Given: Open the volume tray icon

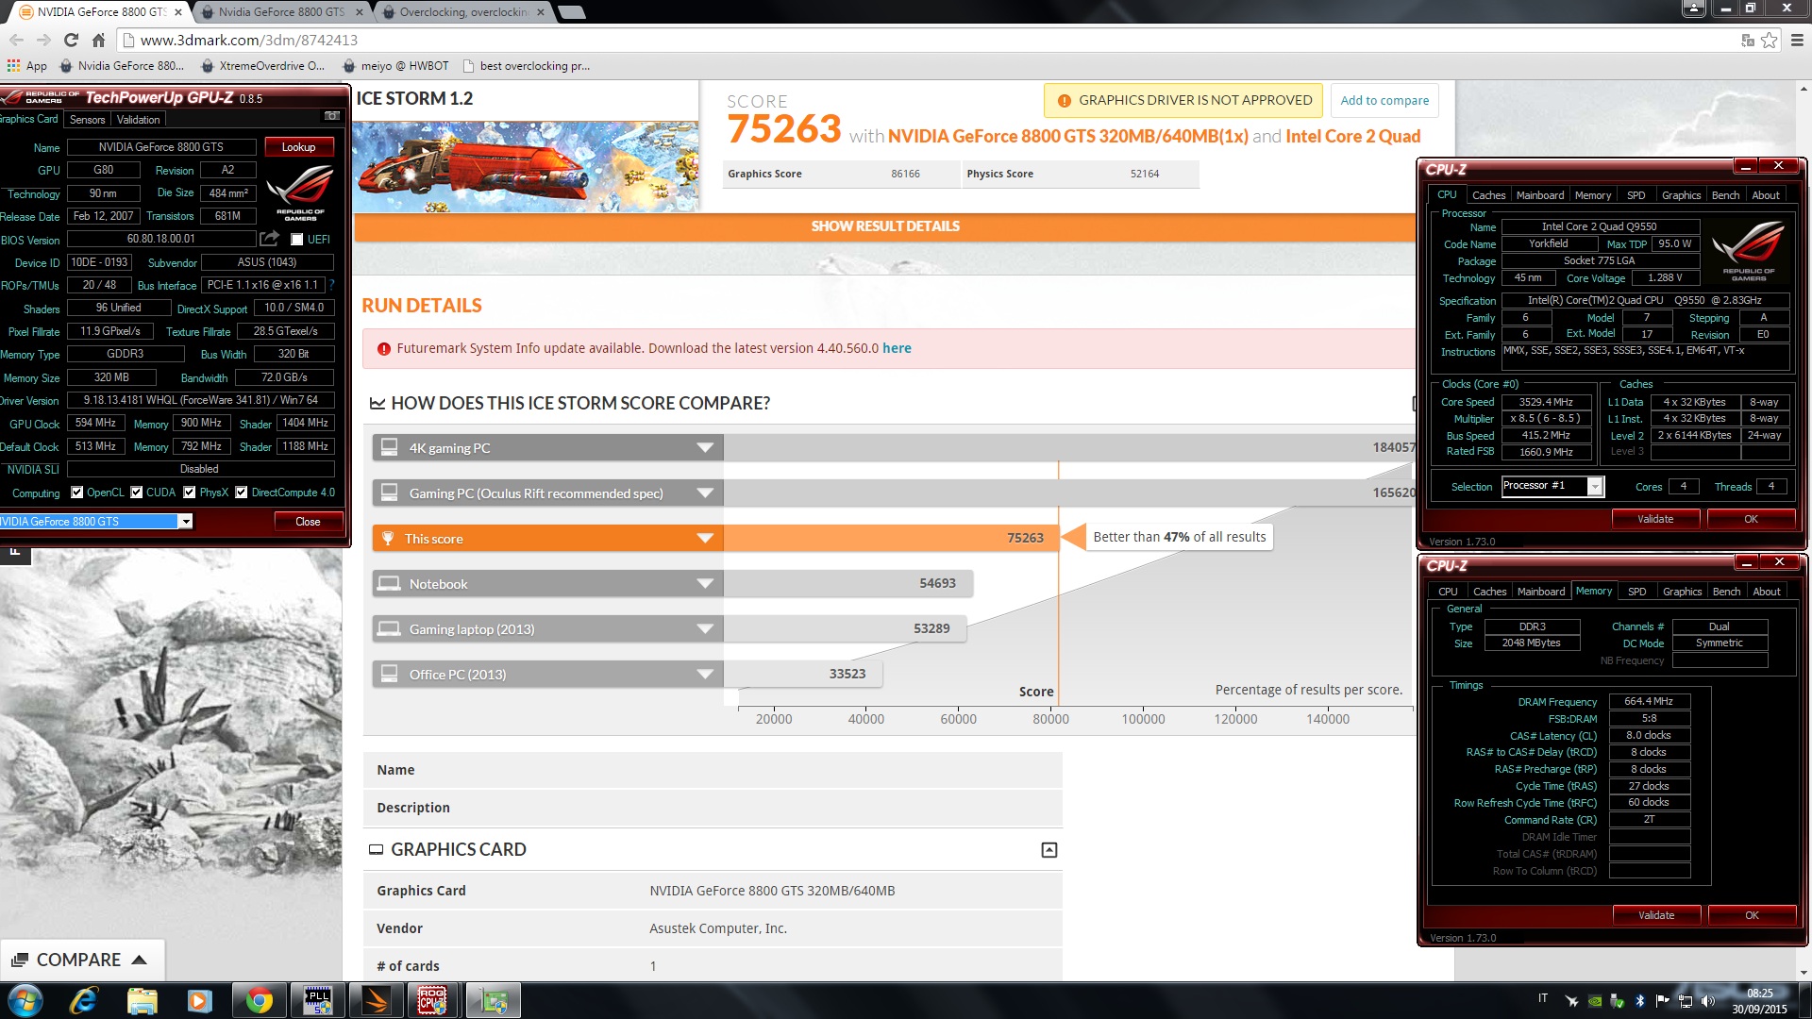Looking at the screenshot, I should click(1707, 1000).
